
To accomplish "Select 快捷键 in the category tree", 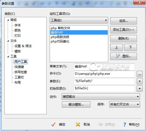I will coord(19,67).
